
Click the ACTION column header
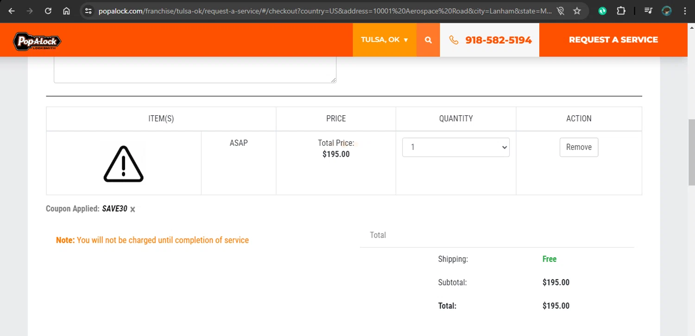[579, 119]
